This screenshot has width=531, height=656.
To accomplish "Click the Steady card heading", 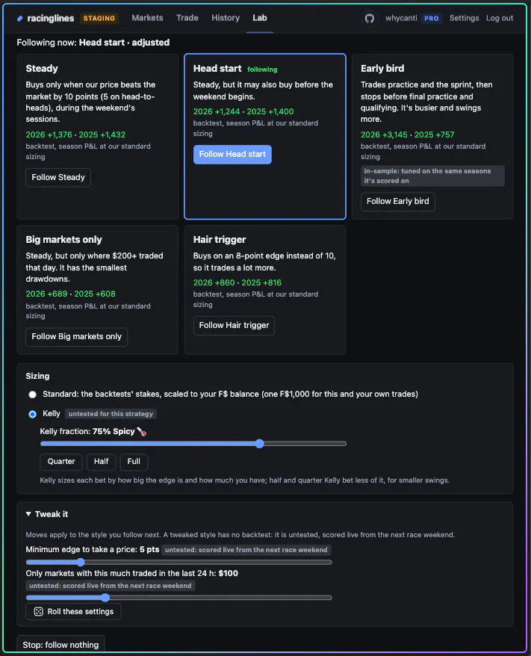I will coord(42,69).
